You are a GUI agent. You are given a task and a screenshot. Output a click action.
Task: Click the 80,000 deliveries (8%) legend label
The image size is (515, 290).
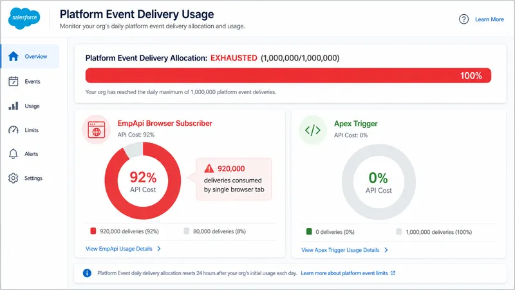pyautogui.click(x=220, y=231)
